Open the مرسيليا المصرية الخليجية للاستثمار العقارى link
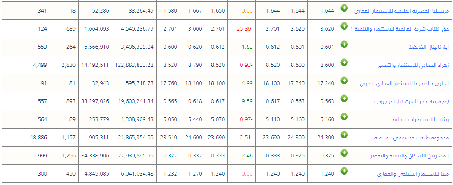This screenshot has width=453, height=185. (401, 11)
